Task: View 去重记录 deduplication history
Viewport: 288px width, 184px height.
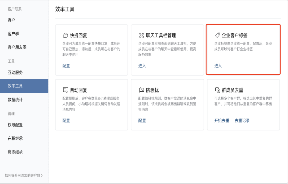Action: [x=242, y=121]
